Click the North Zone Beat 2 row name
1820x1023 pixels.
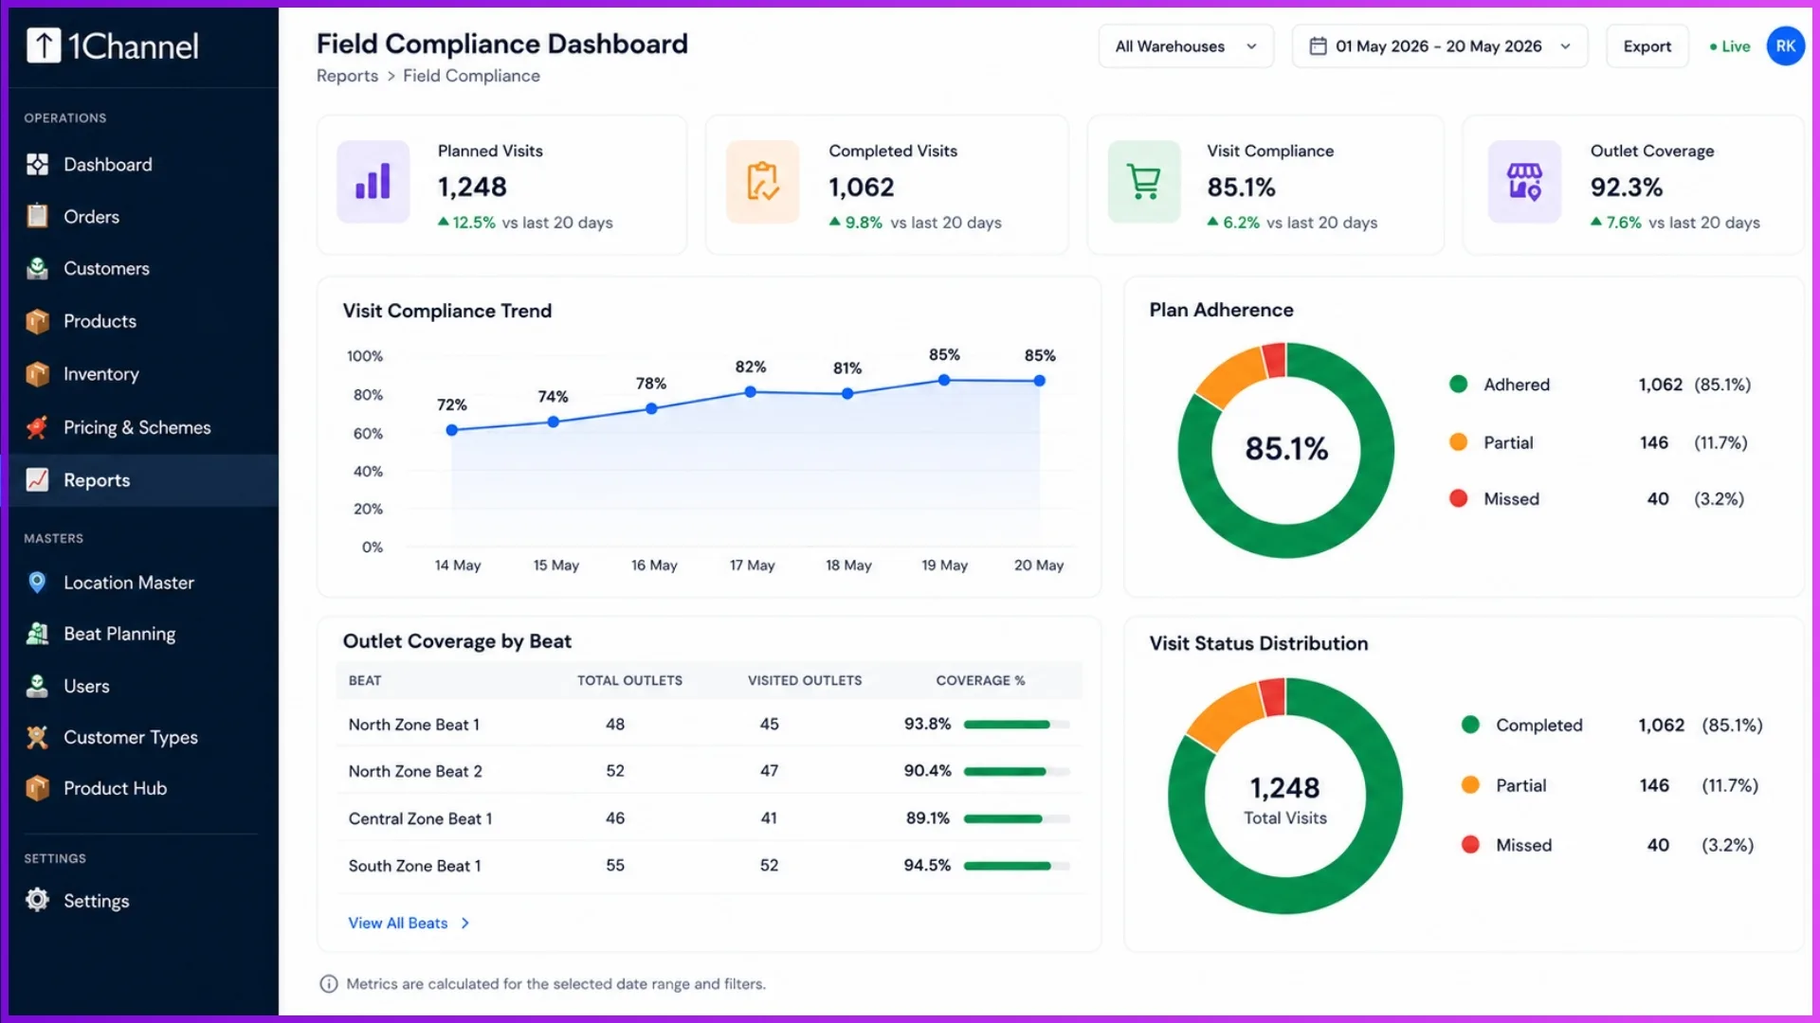point(415,772)
